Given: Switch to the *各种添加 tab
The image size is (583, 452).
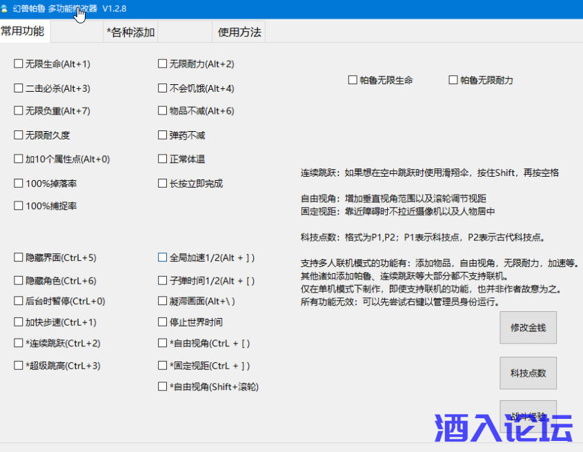Looking at the screenshot, I should click(x=130, y=32).
